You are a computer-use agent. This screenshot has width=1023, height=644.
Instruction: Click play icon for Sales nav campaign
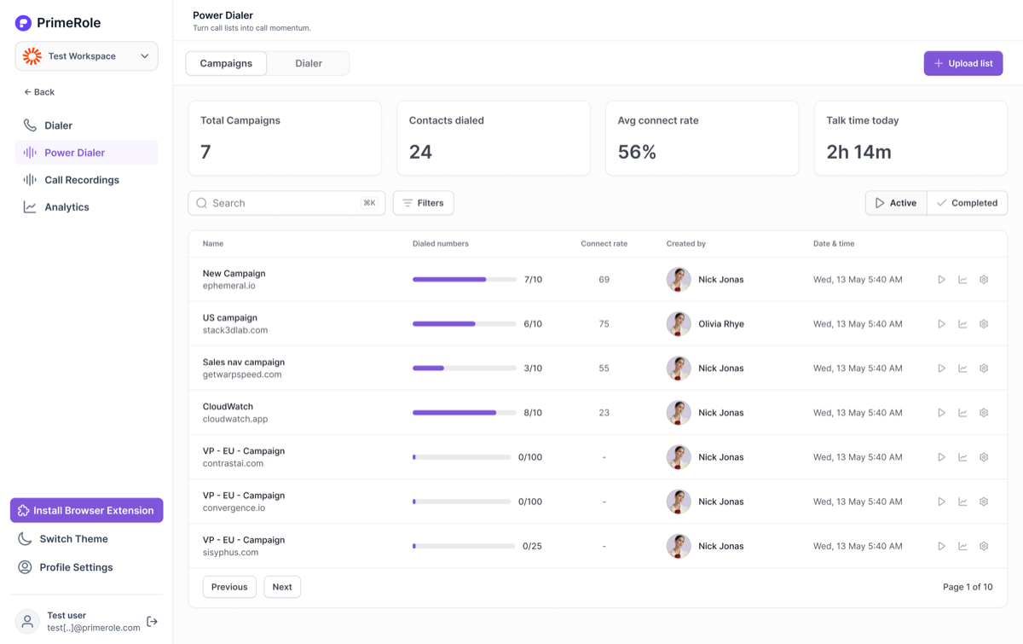click(x=941, y=368)
